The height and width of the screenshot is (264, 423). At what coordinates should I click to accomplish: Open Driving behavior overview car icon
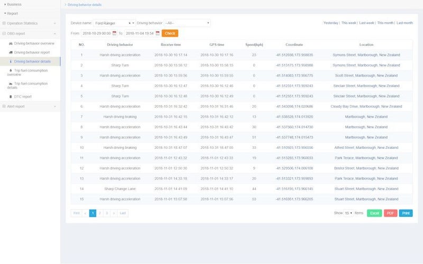click(x=11, y=43)
